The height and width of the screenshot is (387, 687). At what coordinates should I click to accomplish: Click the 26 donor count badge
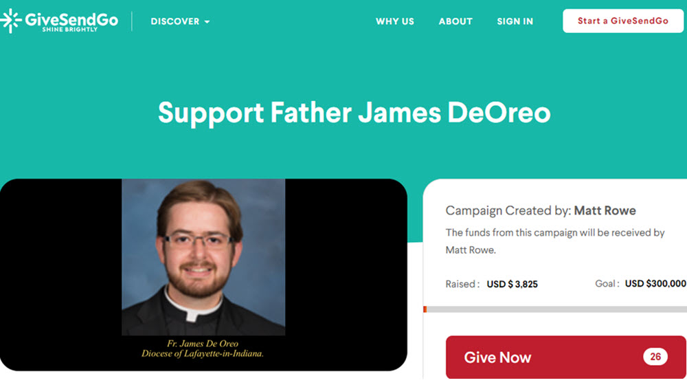(x=655, y=357)
